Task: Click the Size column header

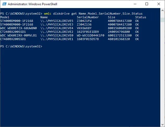Action: (x=111, y=17)
